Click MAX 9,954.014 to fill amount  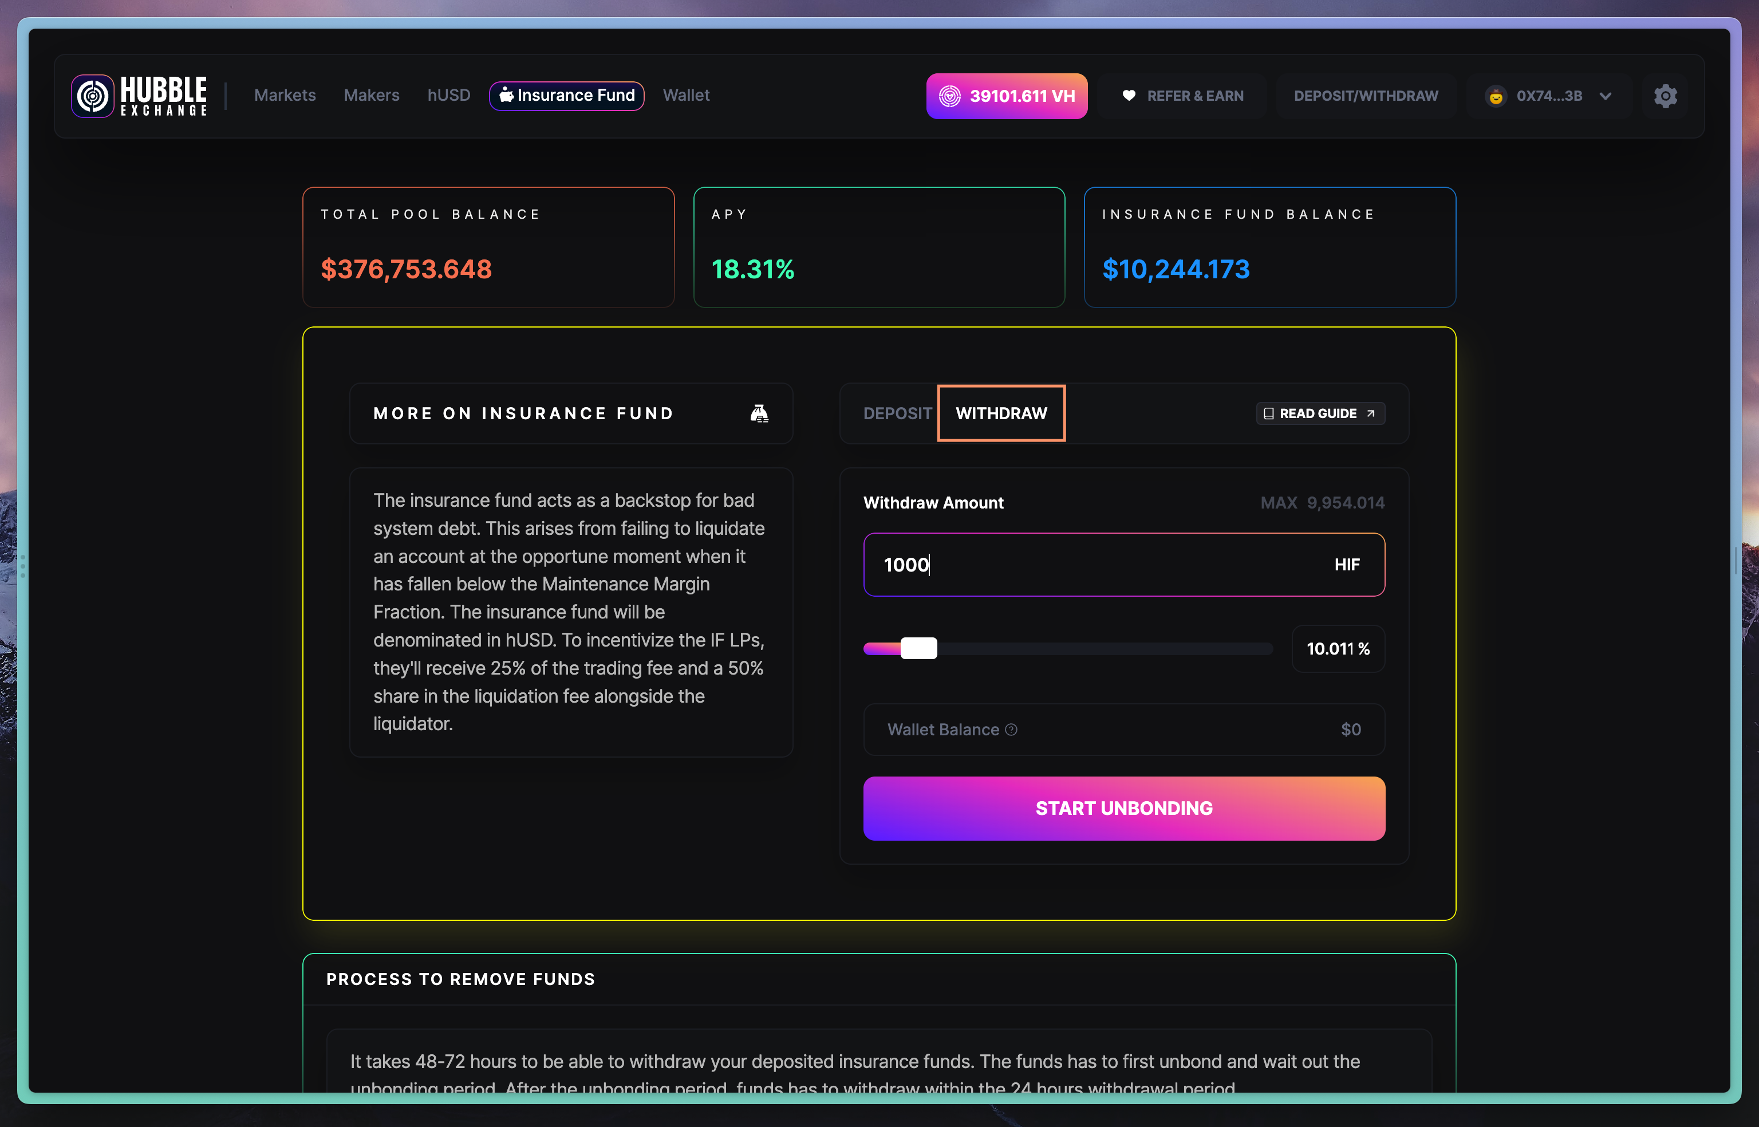point(1322,503)
